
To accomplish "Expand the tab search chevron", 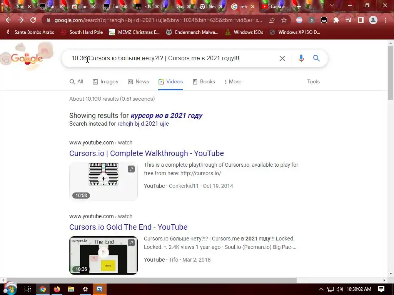I will 332,5.
